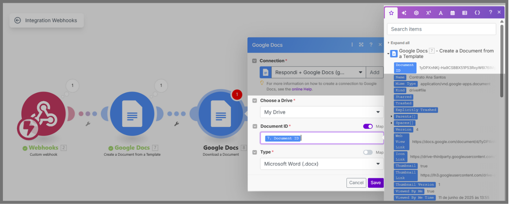
Task: Select the Thumbnail Version pill
Action: 415,185
